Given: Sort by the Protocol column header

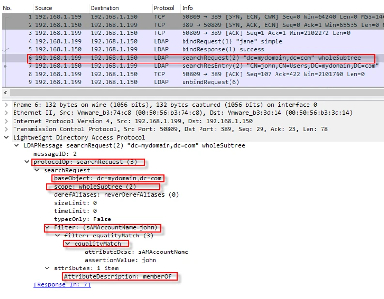Looking at the screenshot, I should coord(164,8).
